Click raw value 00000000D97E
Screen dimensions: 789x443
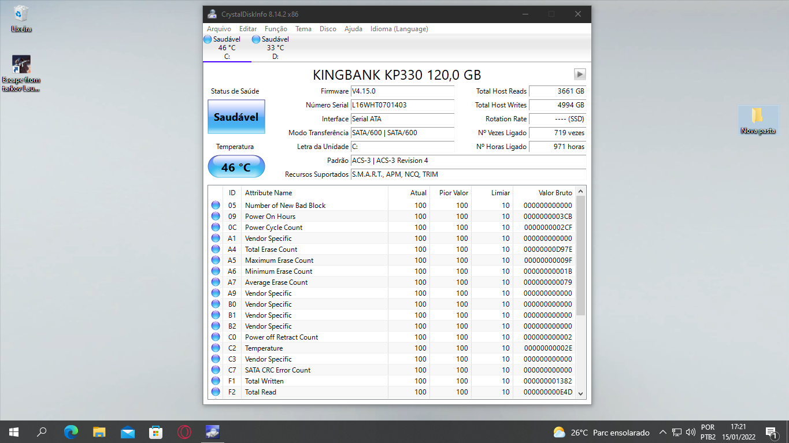[x=548, y=250]
